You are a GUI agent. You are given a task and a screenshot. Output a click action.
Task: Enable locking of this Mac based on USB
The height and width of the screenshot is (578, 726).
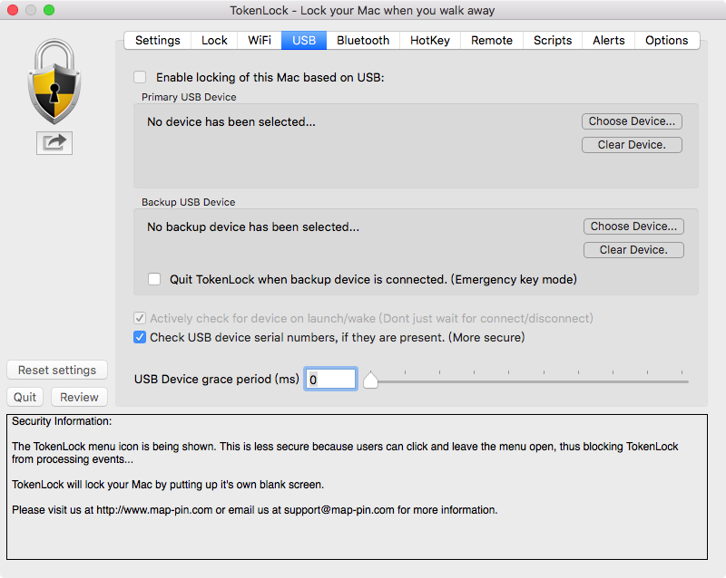point(140,77)
